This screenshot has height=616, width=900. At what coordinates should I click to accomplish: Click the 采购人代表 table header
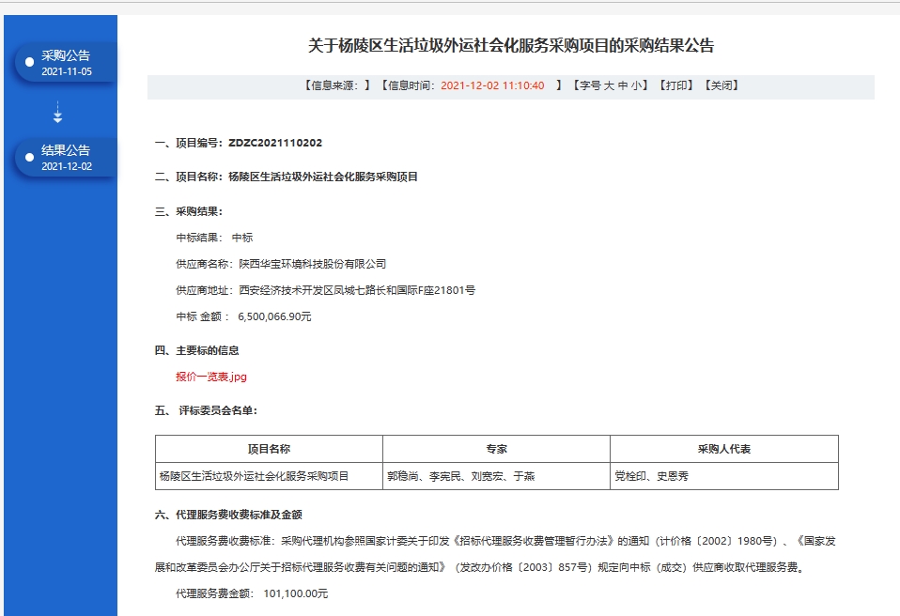tap(723, 449)
